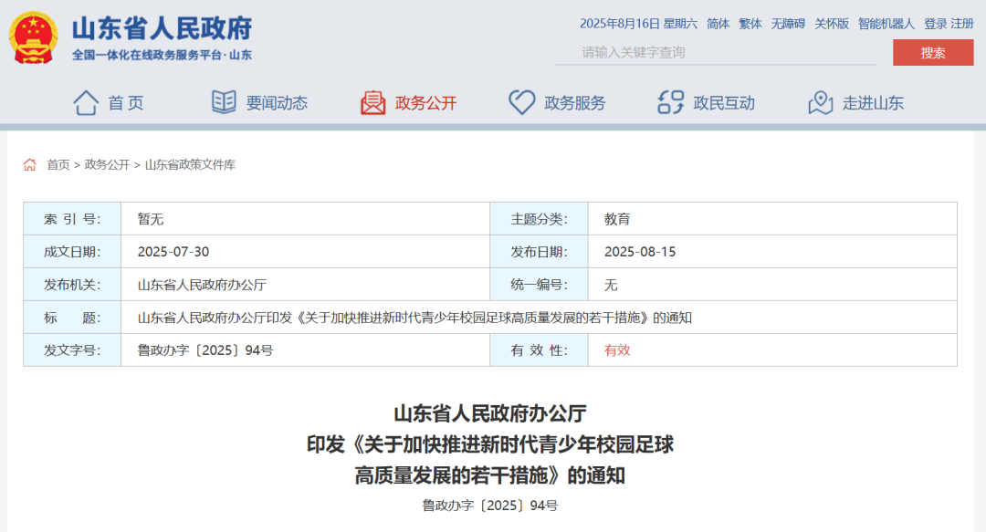Click the 注册 register link
The width and height of the screenshot is (986, 532).
[962, 24]
